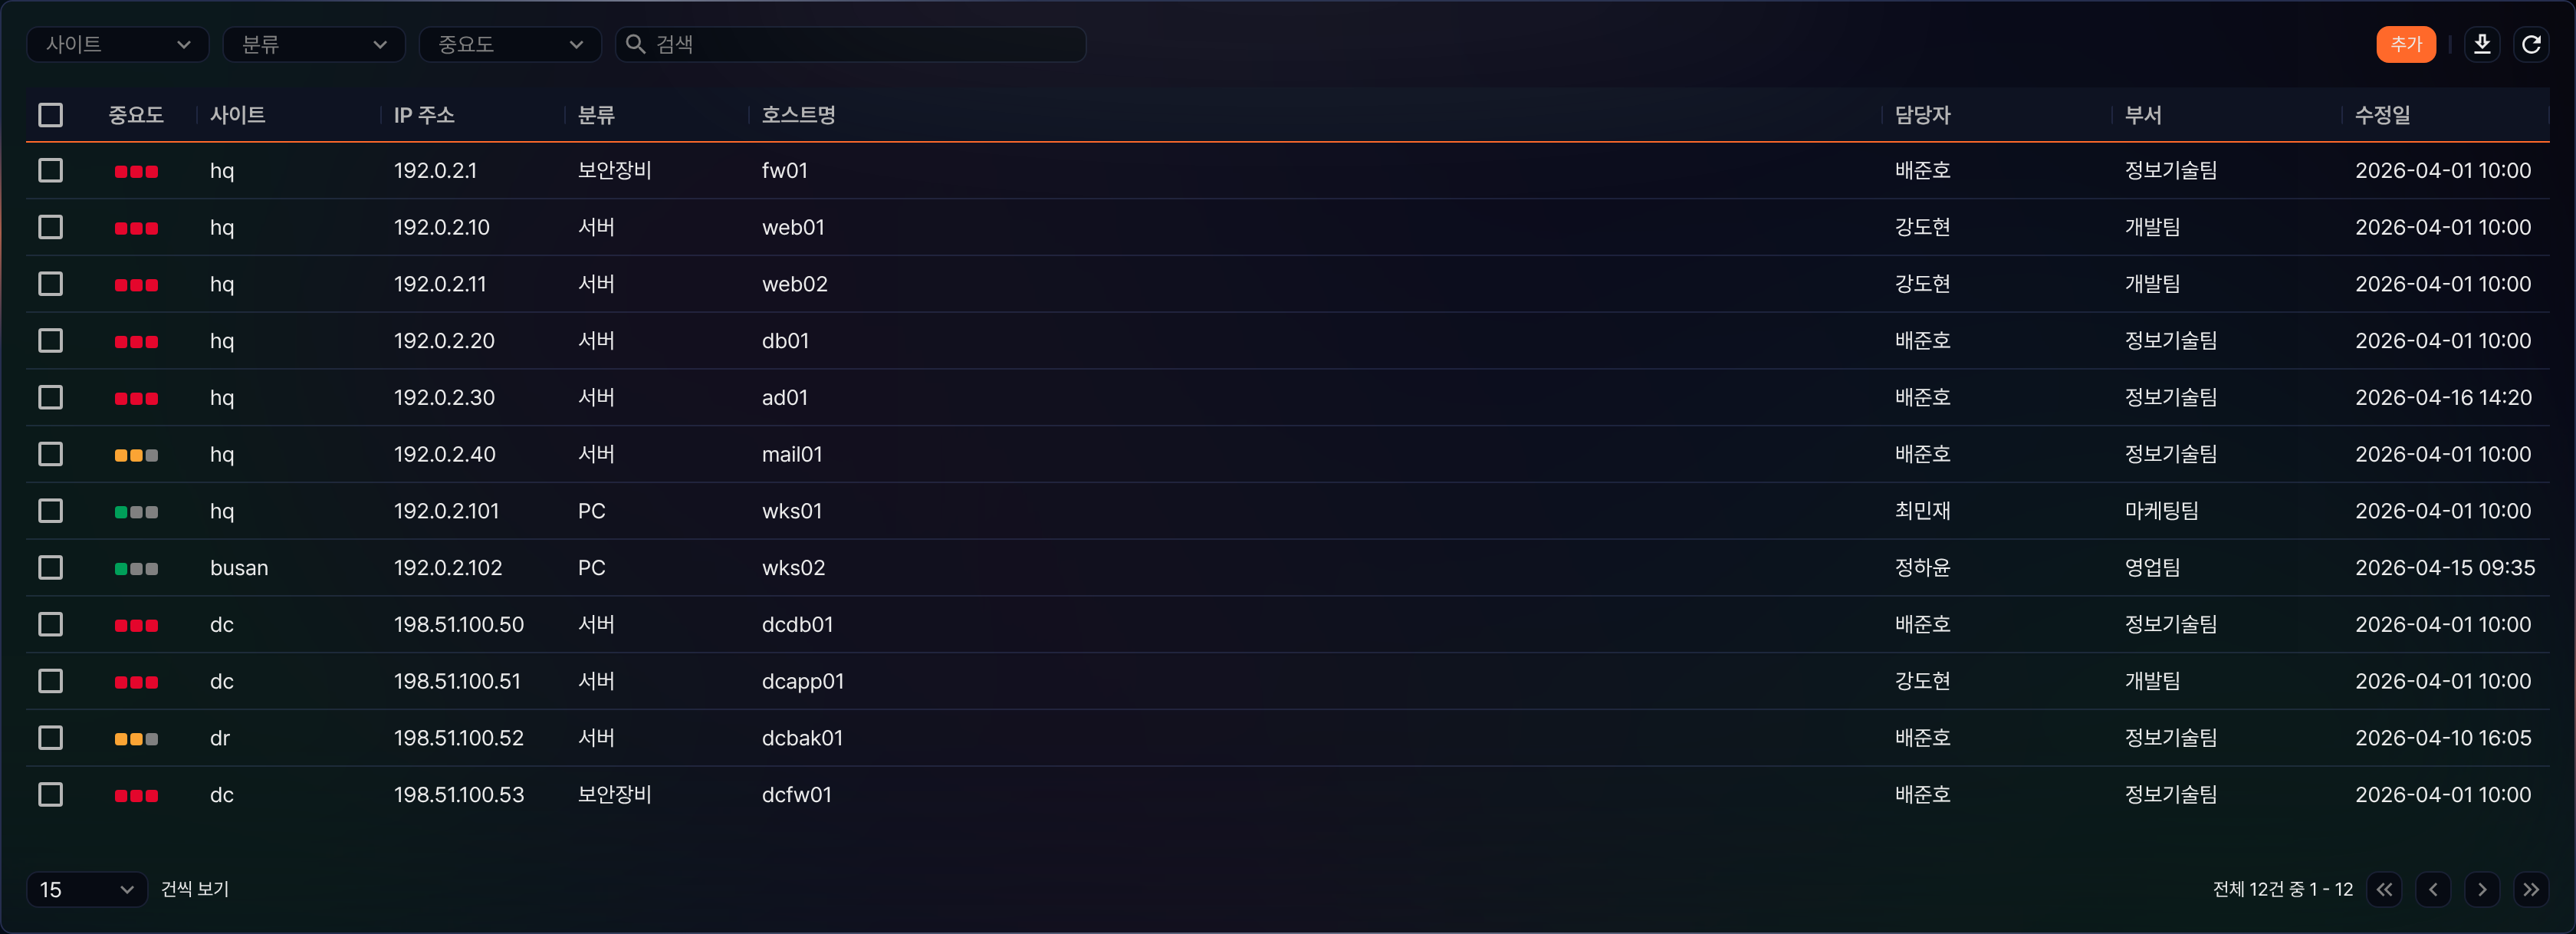Viewport: 2576px width, 934px height.
Task: Select the checkbox for dcbak01 row
Action: coord(50,738)
